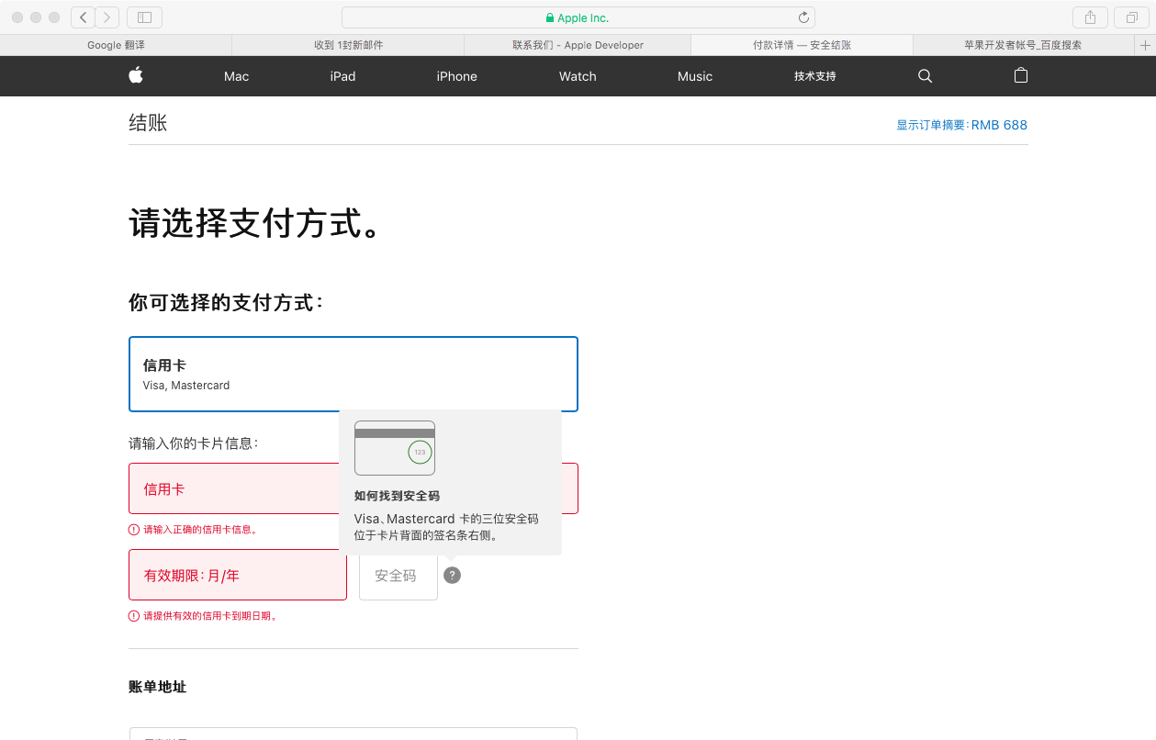
Task: Show the Safari sidebar
Action: click(x=144, y=17)
